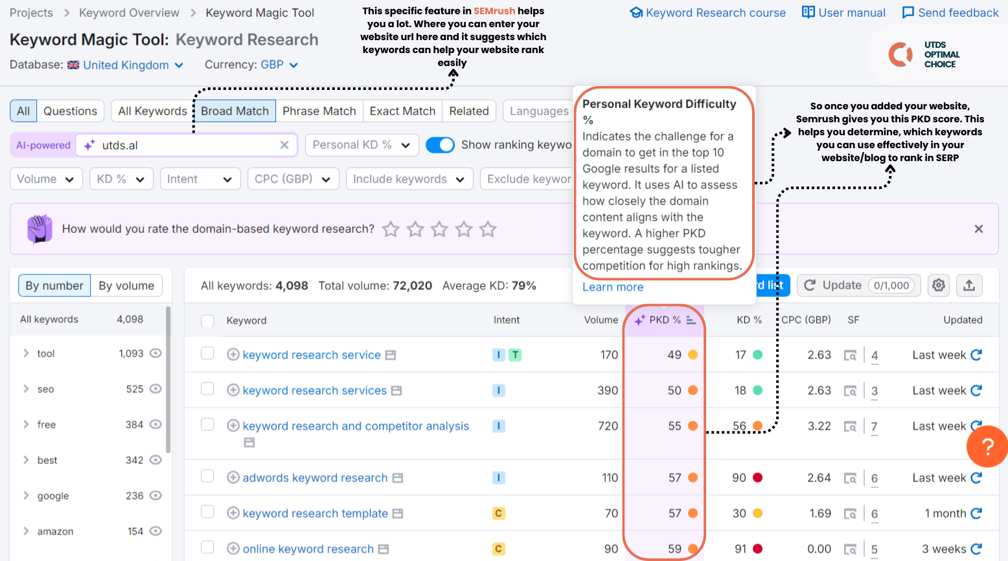Click Send feedback

point(950,12)
